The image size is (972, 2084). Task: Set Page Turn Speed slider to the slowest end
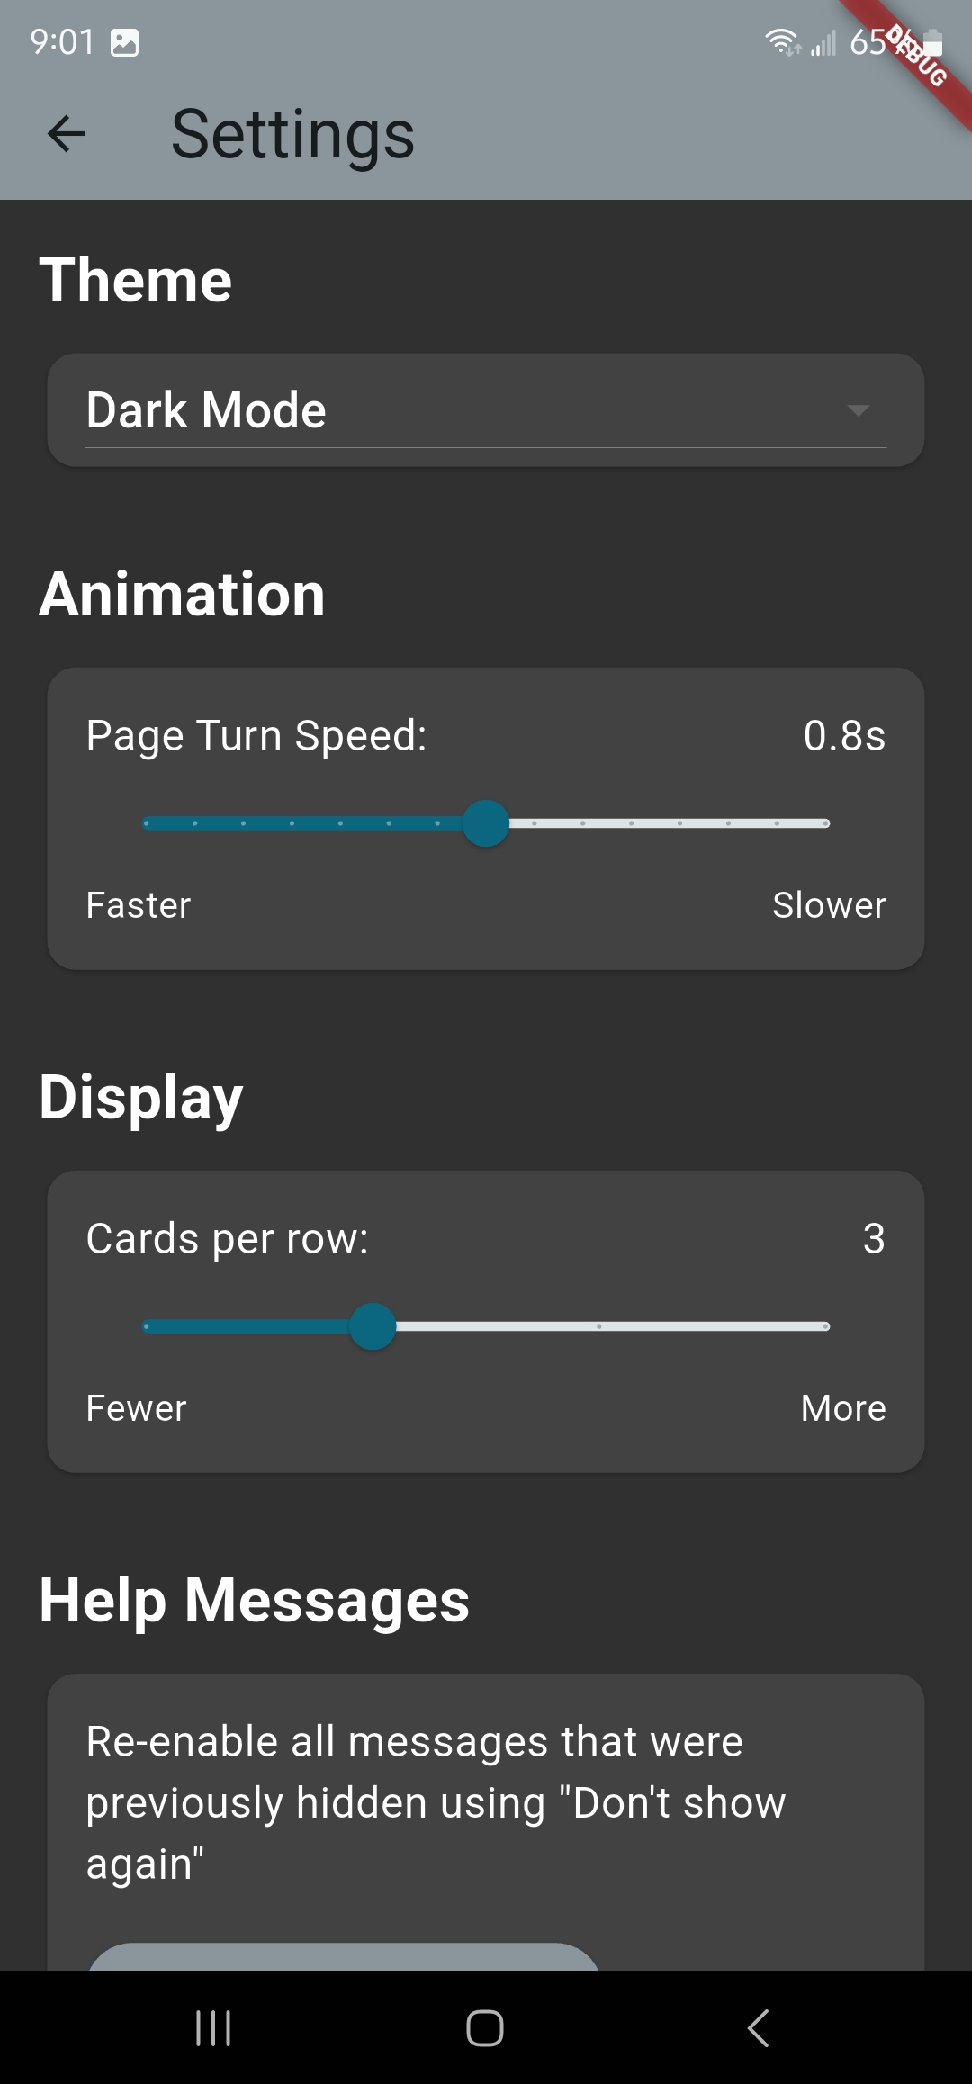(825, 823)
